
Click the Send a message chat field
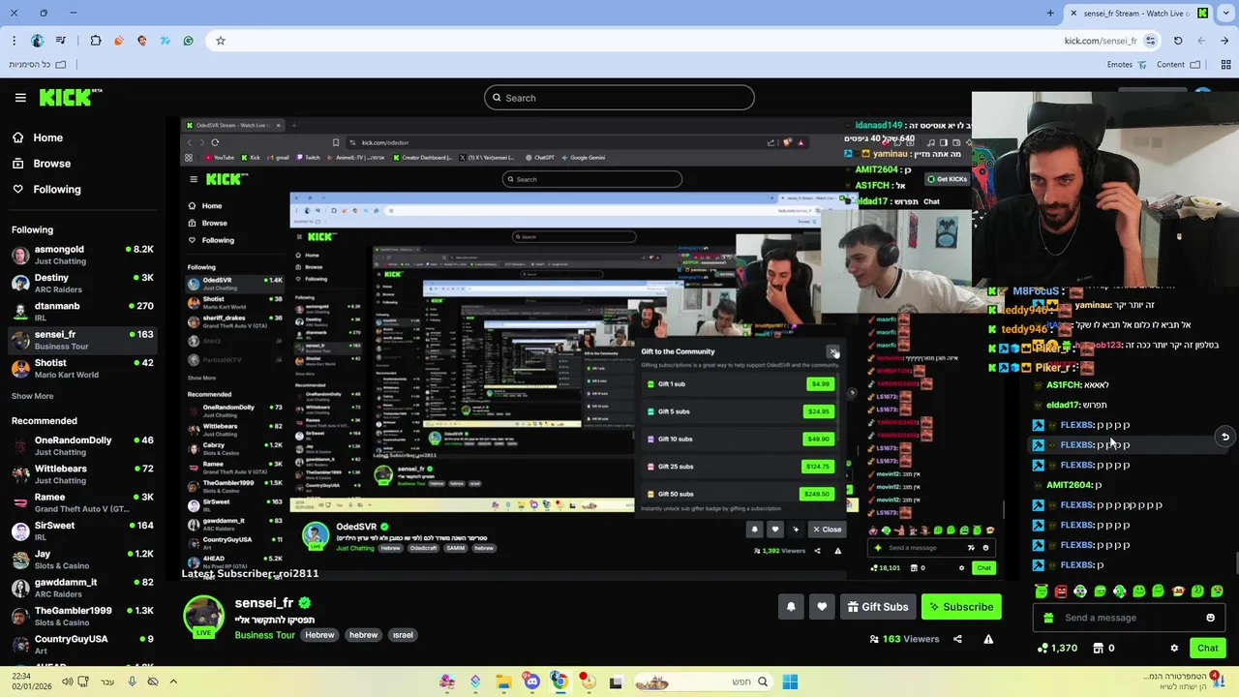1128,618
